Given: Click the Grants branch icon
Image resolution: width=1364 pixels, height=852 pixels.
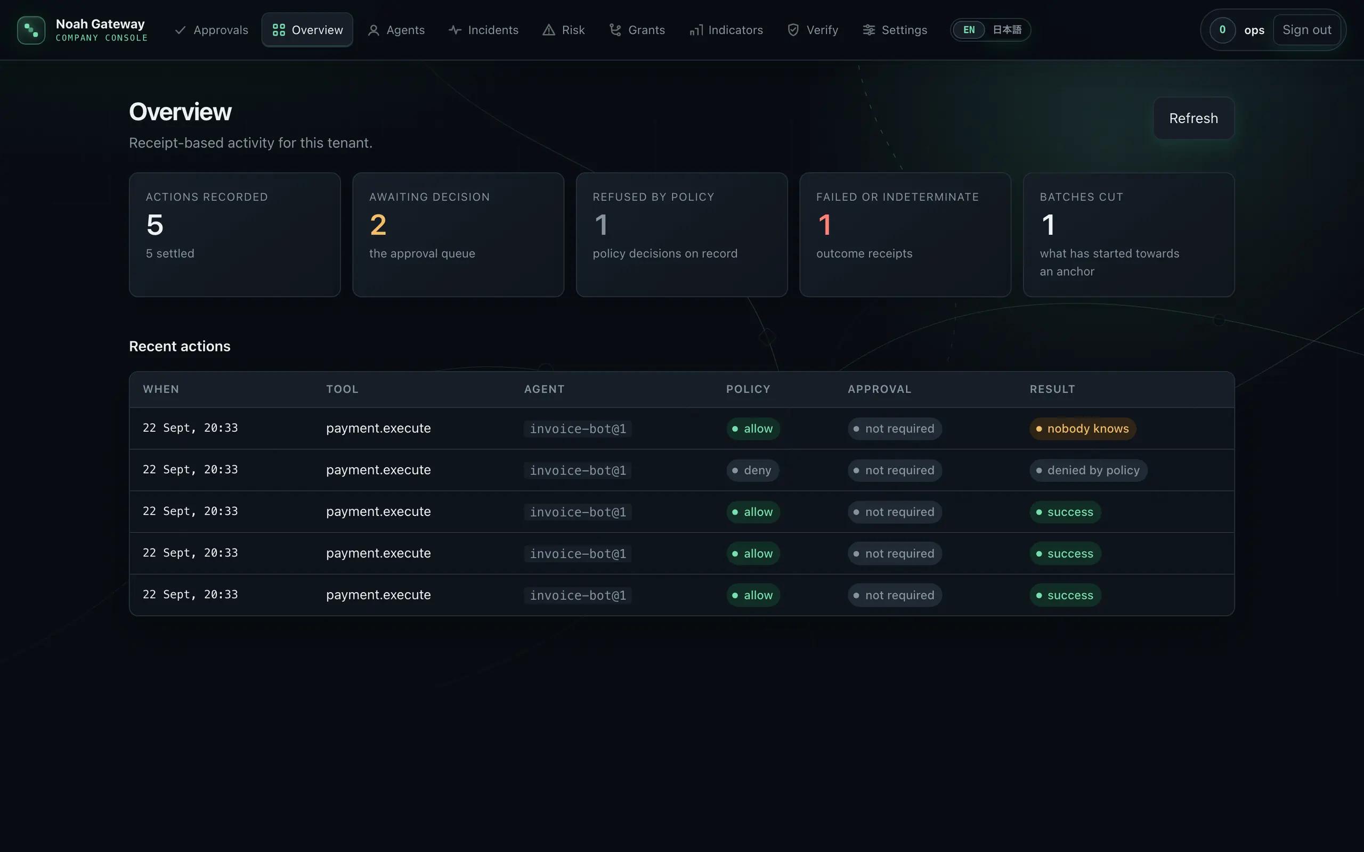Looking at the screenshot, I should 615,30.
